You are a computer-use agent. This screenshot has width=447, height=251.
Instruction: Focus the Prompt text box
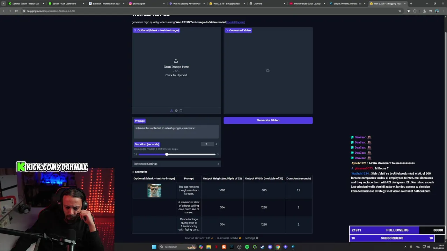point(176,131)
